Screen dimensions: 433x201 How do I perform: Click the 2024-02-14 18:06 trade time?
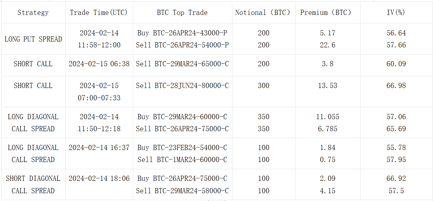point(99,179)
